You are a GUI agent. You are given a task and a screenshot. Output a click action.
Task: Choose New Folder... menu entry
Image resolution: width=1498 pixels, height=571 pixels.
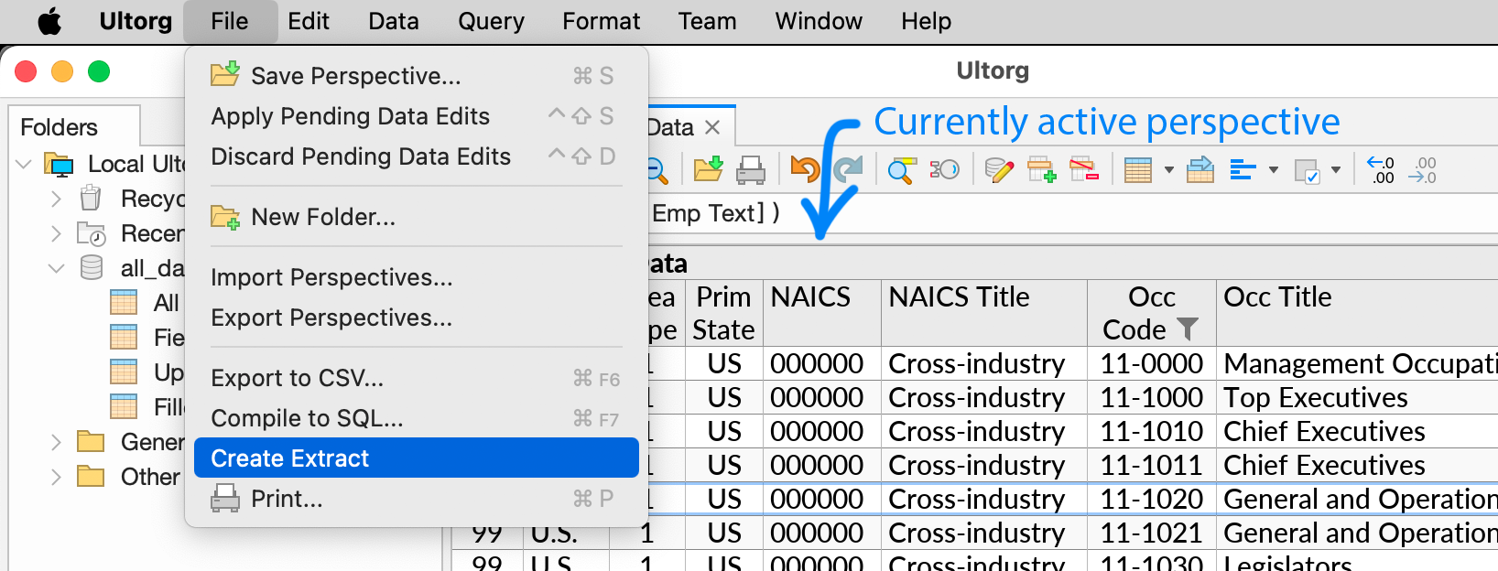point(417,217)
